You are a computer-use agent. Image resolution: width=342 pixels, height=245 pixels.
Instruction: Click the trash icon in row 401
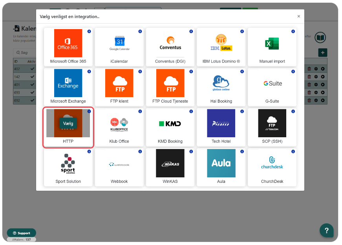[x=309, y=85]
